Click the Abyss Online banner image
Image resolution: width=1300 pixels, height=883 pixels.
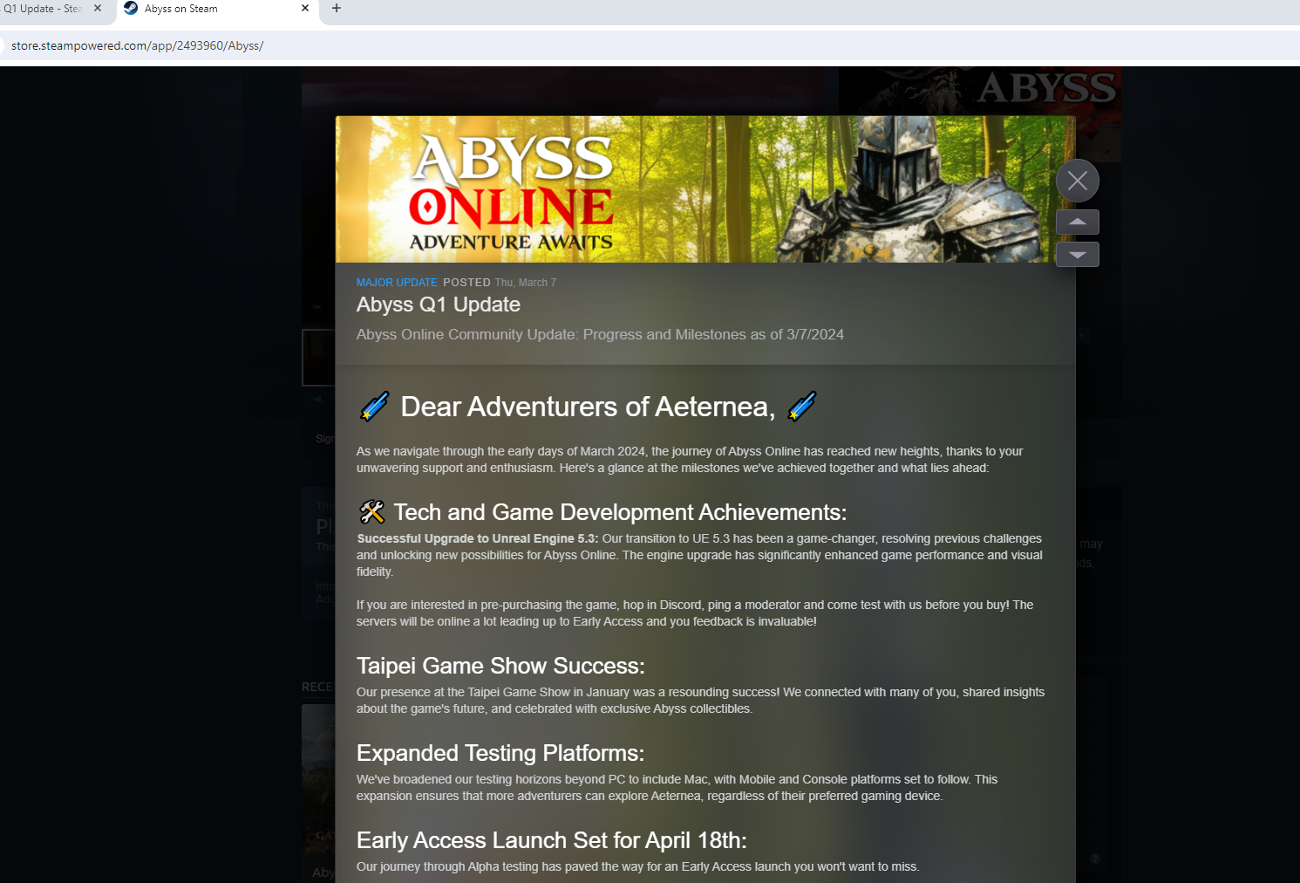pyautogui.click(x=705, y=189)
